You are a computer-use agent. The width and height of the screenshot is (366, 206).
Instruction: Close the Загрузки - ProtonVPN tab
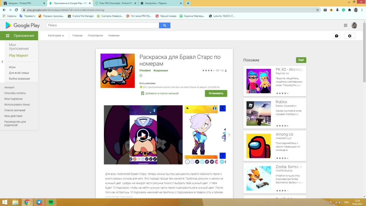[44, 3]
